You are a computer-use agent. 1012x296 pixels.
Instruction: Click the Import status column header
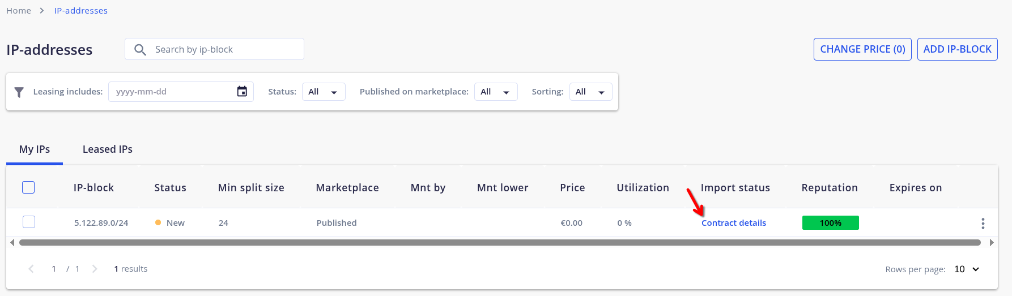[735, 188]
